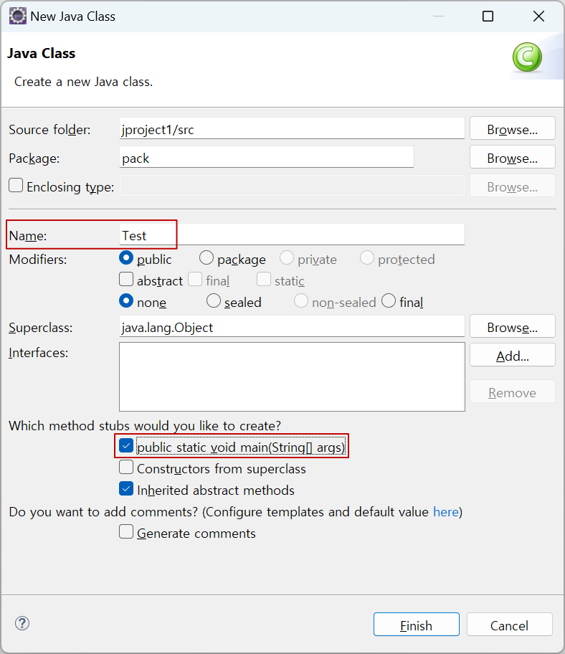This screenshot has width=565, height=654.
Task: Close the New Java Class dialog
Action: click(x=538, y=16)
